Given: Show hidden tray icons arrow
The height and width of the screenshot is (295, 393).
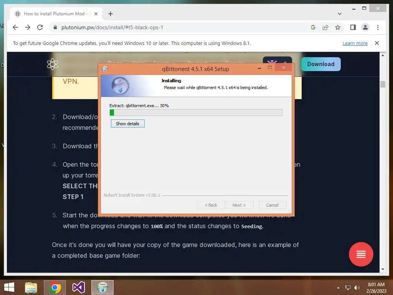Looking at the screenshot, I should 338,288.
